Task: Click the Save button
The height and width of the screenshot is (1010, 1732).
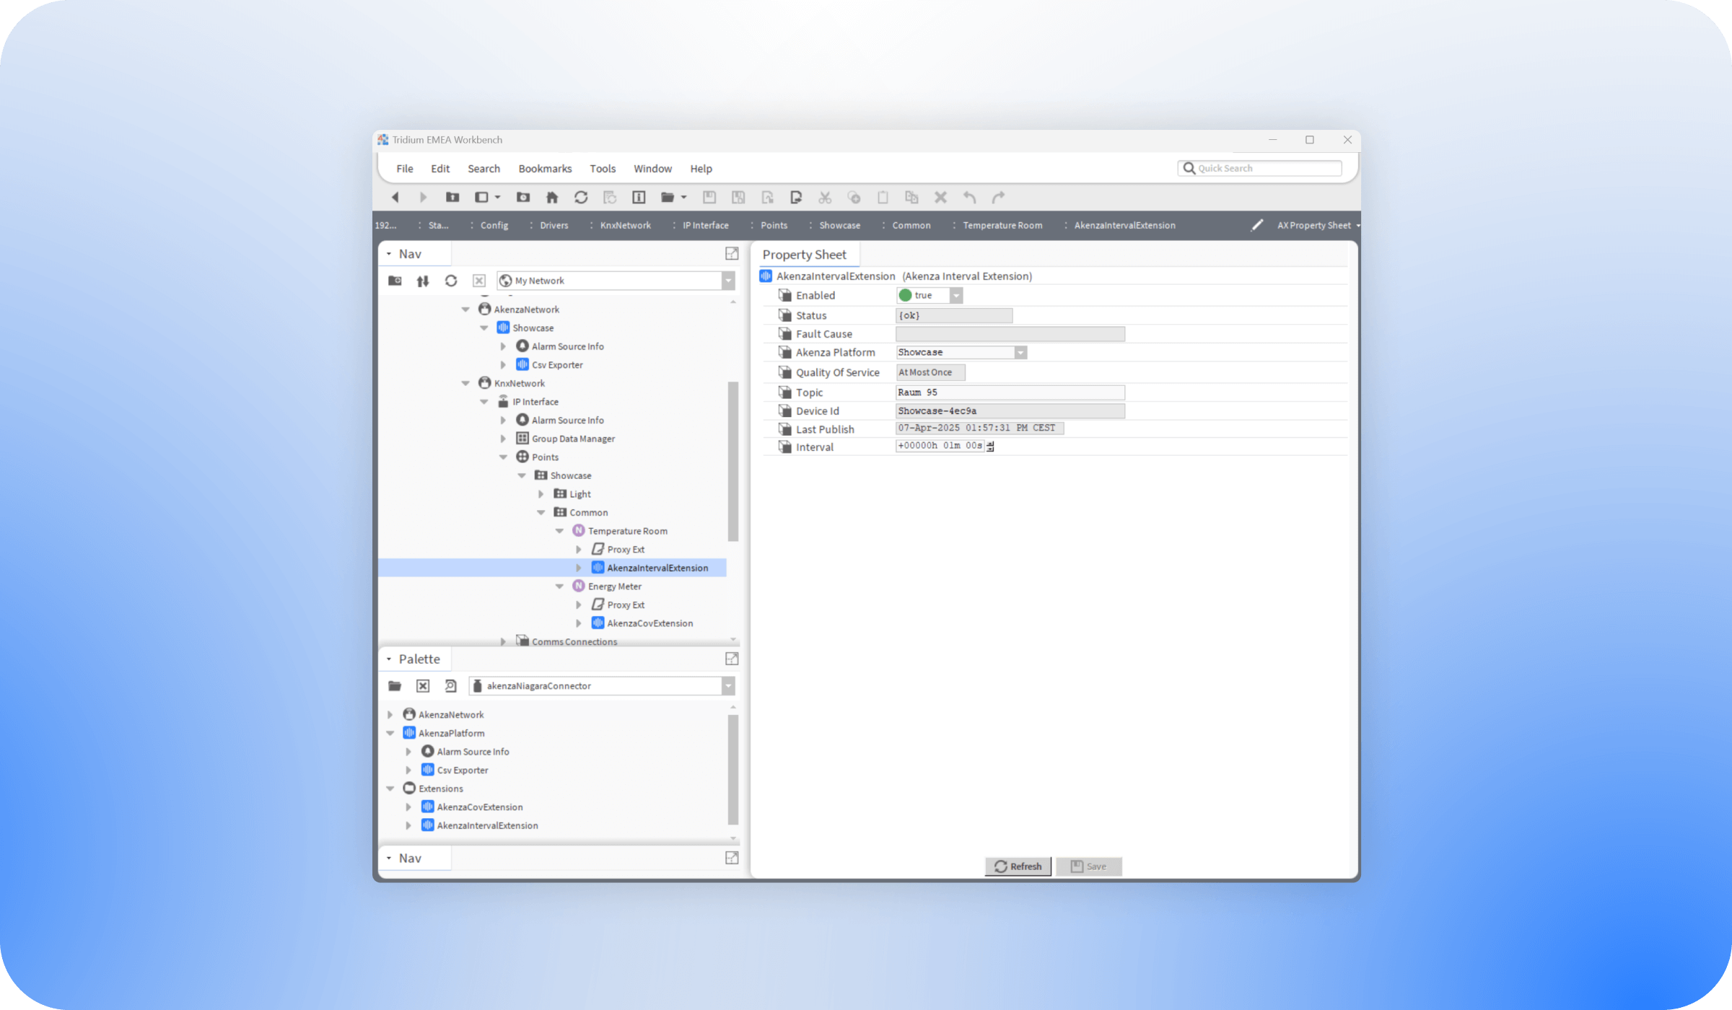Action: pos(1088,866)
